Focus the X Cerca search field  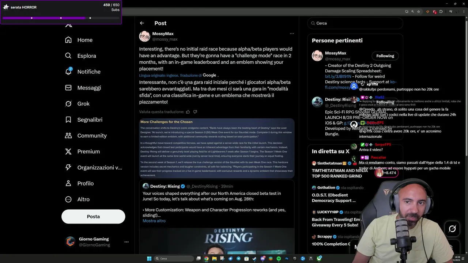tap(355, 23)
